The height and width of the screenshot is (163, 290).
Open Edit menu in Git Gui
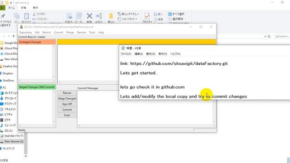tap(37, 32)
